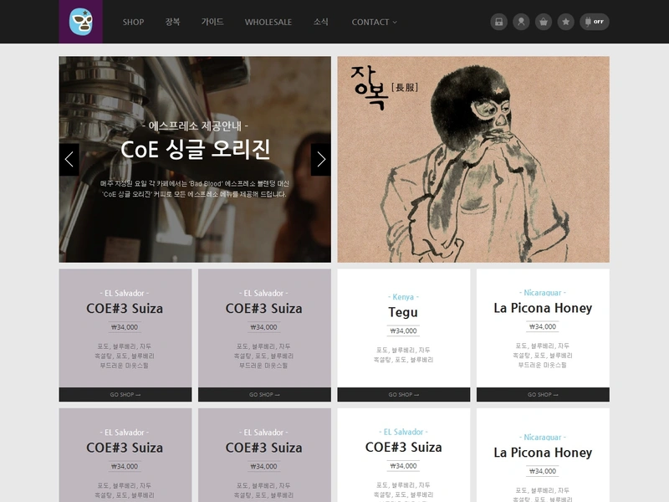Screen dimensions: 669x502
Task: Click the lock login icon in the header
Action: (499, 22)
